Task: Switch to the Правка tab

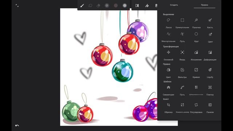Action: click(x=205, y=5)
